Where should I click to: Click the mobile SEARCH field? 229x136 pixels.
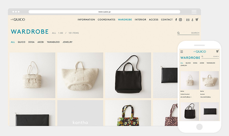[x=210, y=57]
